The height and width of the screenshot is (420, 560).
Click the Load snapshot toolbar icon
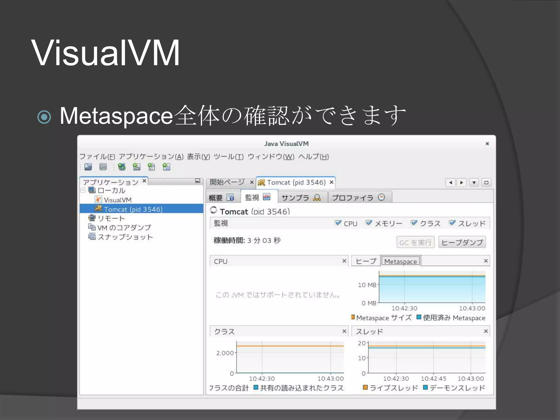(88, 167)
